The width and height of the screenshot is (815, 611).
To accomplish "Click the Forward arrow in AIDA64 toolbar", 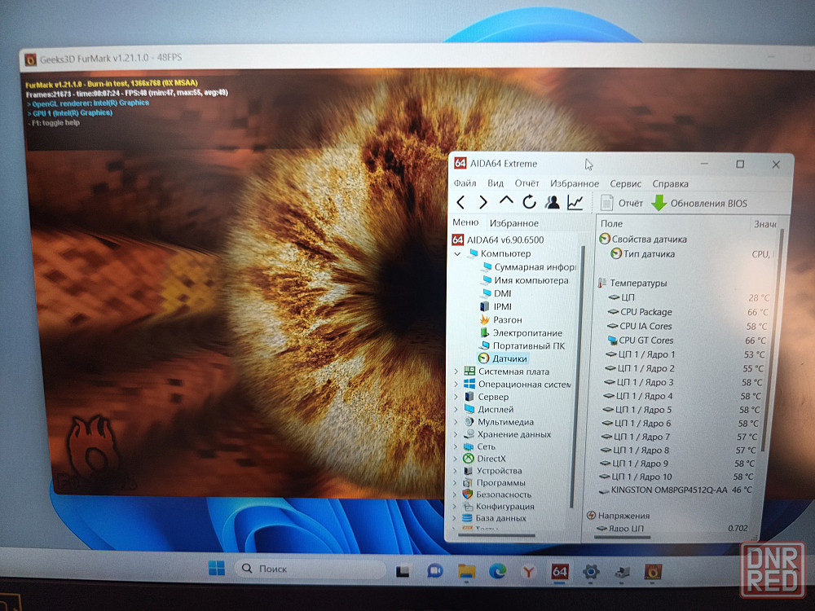I will 482,202.
